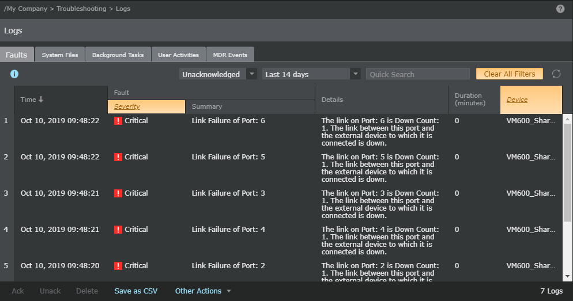Save logs as CSV
This screenshot has width=573, height=301.
[x=136, y=291]
